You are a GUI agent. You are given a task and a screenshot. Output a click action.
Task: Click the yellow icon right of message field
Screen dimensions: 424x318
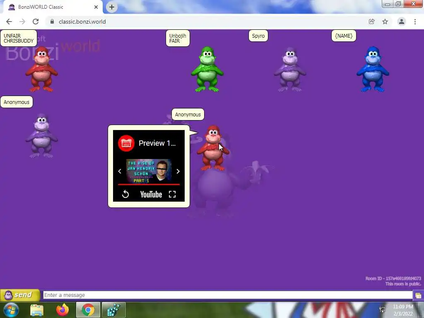[418, 295]
